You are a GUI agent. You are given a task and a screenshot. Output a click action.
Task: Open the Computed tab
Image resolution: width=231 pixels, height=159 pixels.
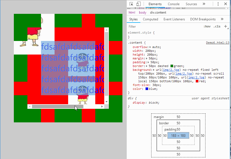[150, 19]
